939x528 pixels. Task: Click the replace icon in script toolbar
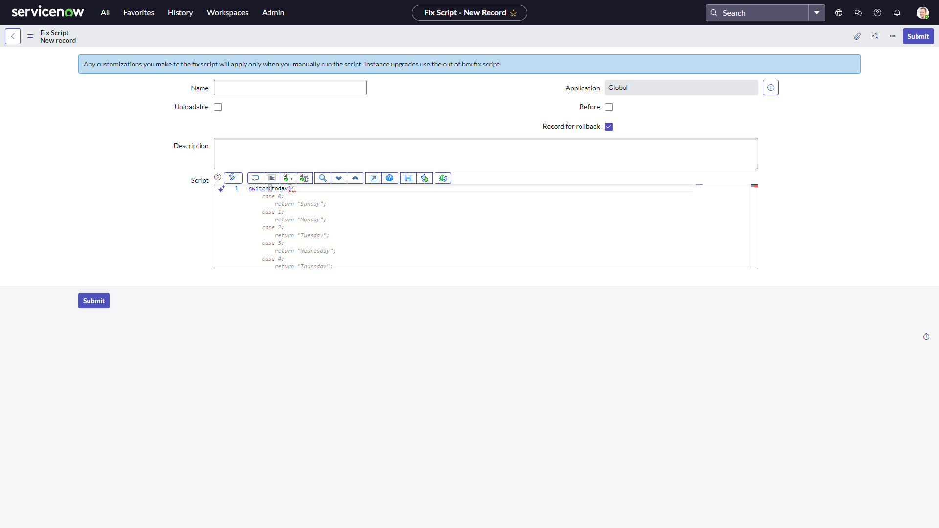(x=288, y=178)
